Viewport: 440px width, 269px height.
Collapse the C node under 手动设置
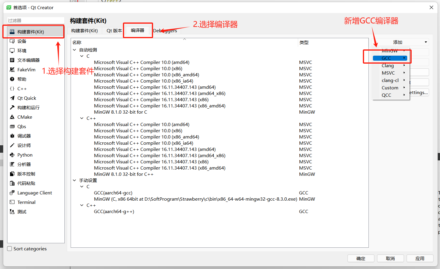[x=82, y=186]
